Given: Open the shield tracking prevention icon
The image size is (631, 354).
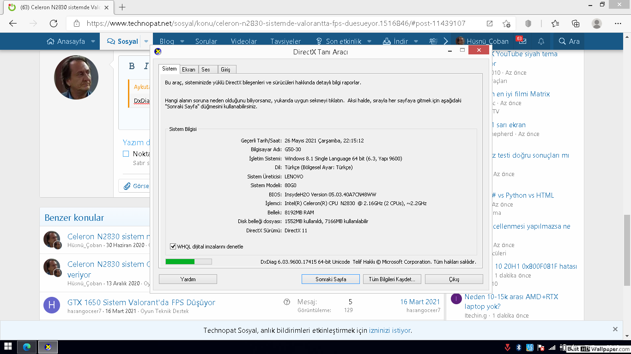Looking at the screenshot, I should pos(528,24).
